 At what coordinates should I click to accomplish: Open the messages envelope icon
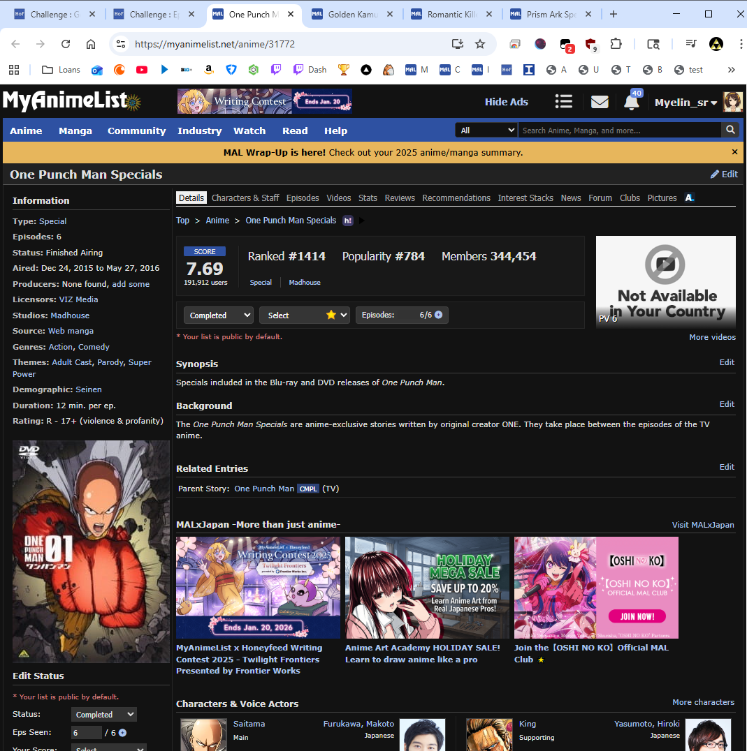click(600, 101)
